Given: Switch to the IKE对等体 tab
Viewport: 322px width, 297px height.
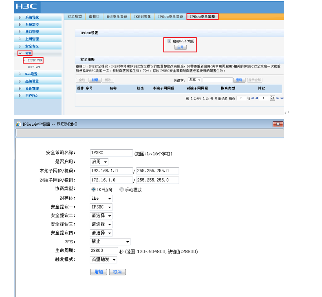Looking at the screenshot, I should coord(143,17).
